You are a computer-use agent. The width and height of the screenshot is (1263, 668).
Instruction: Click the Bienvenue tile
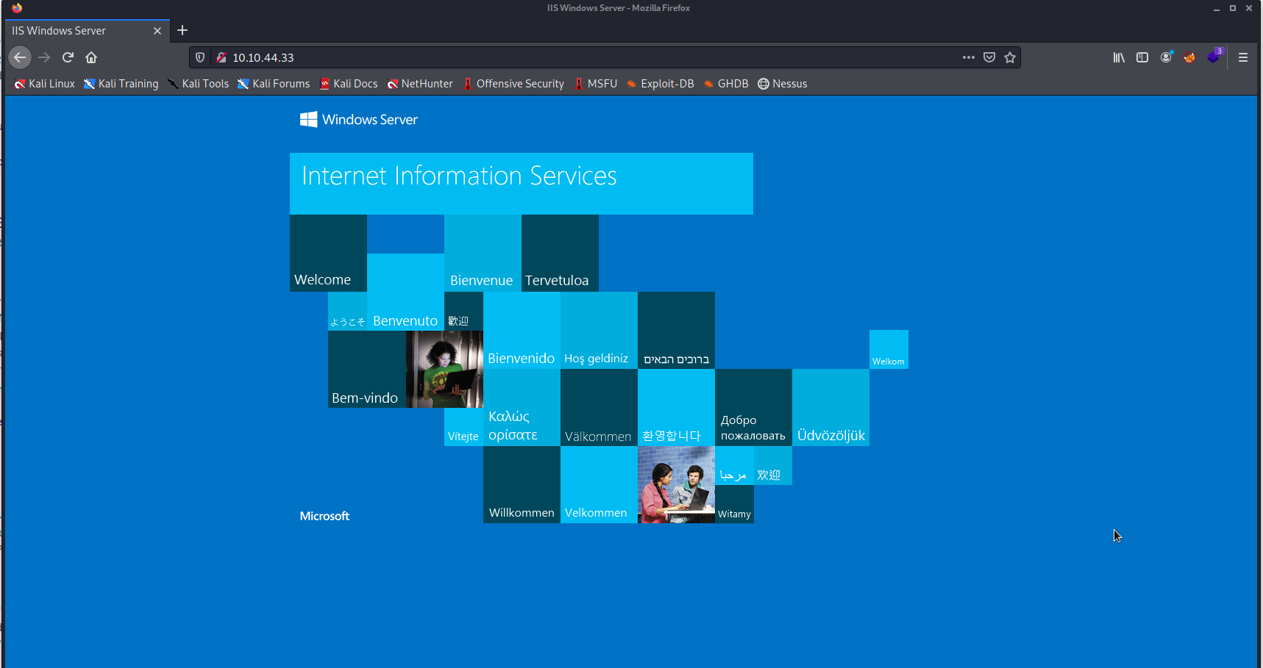coord(483,253)
